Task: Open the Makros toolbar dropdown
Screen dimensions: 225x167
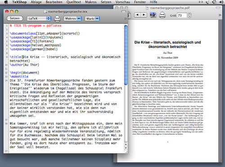Action: 72,18
